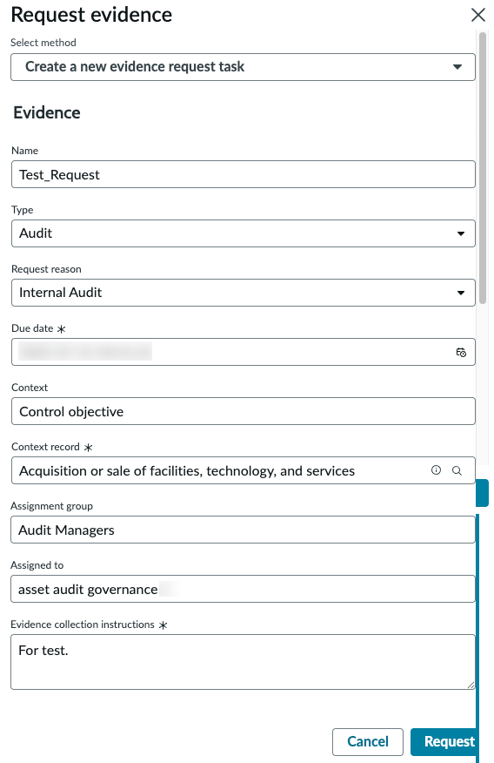494x763 pixels.
Task: Click the dialog vertical scrollbar thumb
Action: point(483,168)
